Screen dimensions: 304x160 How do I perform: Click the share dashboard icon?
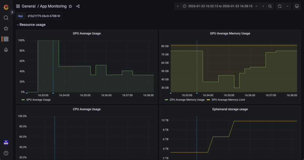click(x=78, y=6)
